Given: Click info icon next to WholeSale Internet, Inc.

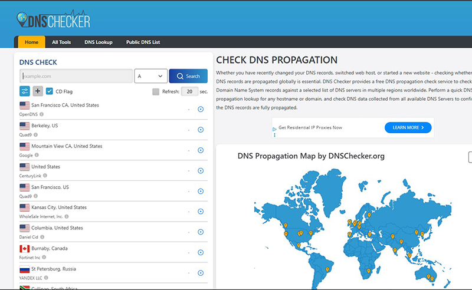Looking at the screenshot, I should point(67,216).
